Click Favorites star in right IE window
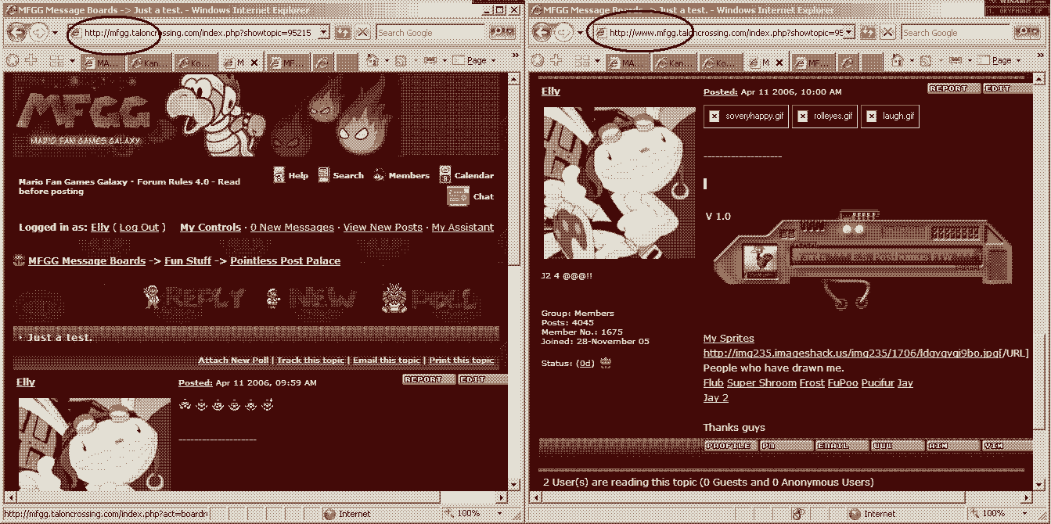 [538, 60]
